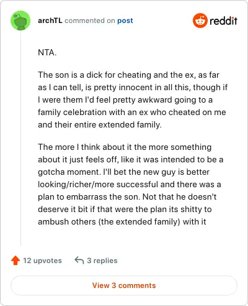Click the reddit wordmark text
This screenshot has height=306, width=248.
[x=223, y=21]
